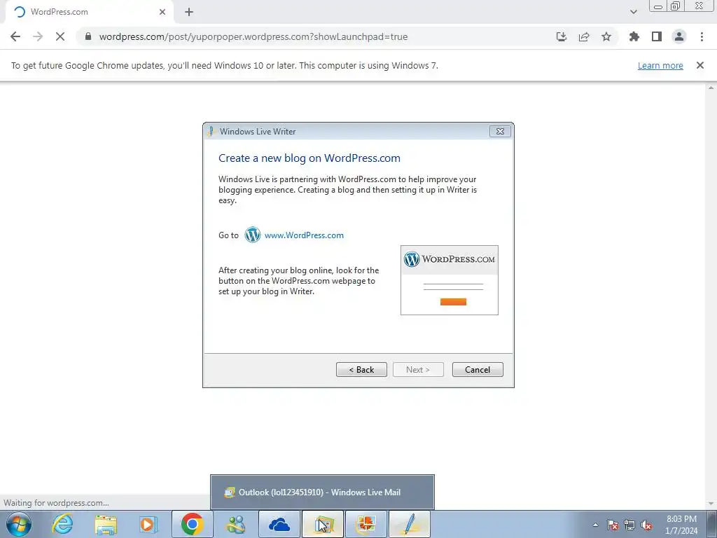Open the Action Center flag icon
This screenshot has width=717, height=538.
coord(613,525)
